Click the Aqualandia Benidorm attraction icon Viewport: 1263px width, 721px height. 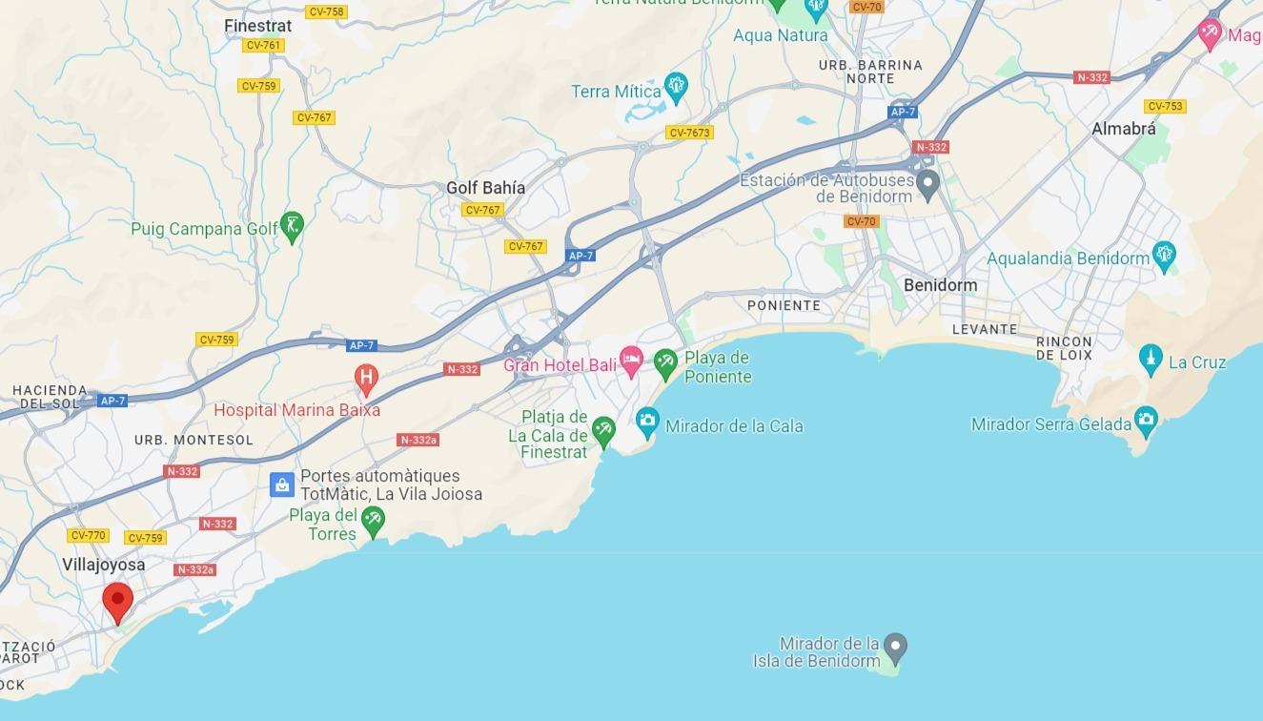coord(1165,256)
